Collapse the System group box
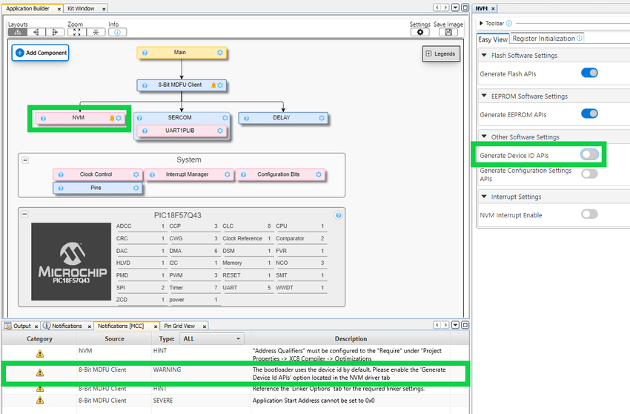 [x=25, y=160]
